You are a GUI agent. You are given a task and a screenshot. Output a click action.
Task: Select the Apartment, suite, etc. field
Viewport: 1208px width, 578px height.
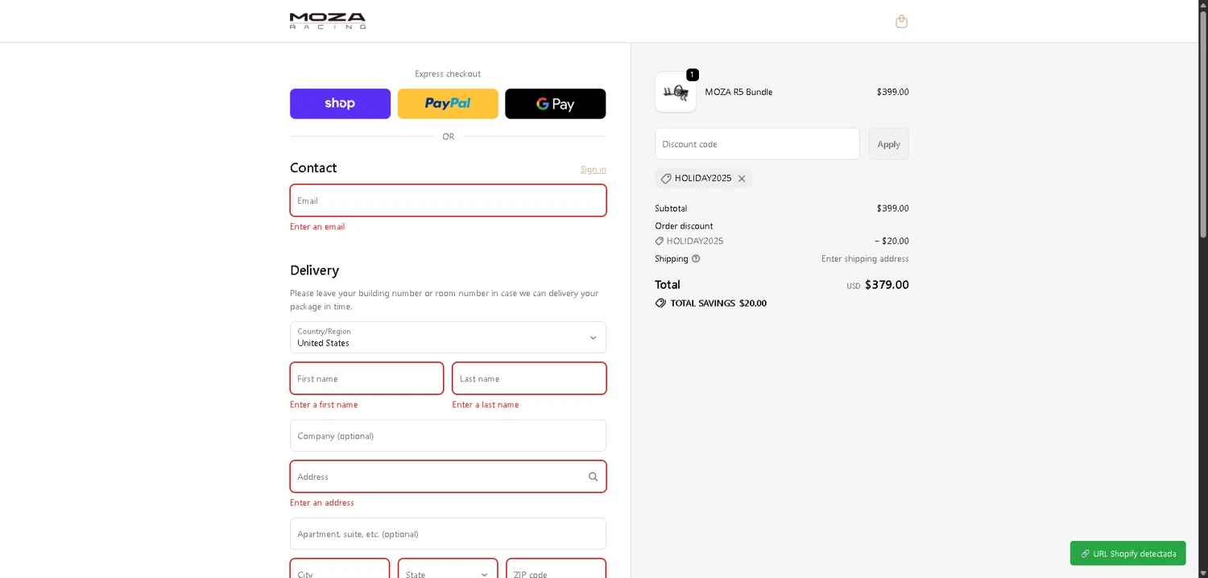point(448,534)
